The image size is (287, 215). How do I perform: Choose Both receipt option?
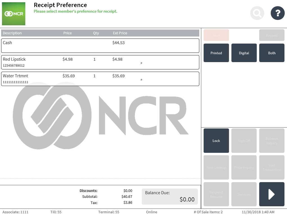click(272, 53)
